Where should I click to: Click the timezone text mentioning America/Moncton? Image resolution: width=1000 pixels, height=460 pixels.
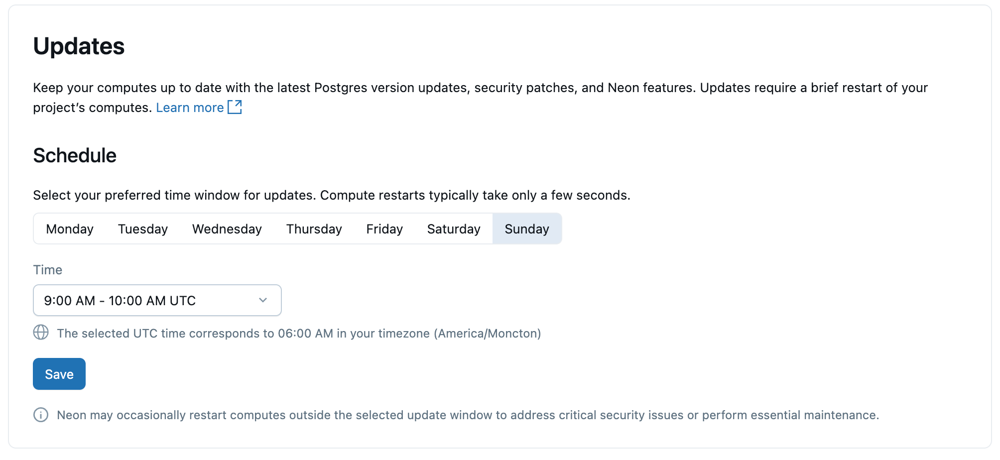299,333
